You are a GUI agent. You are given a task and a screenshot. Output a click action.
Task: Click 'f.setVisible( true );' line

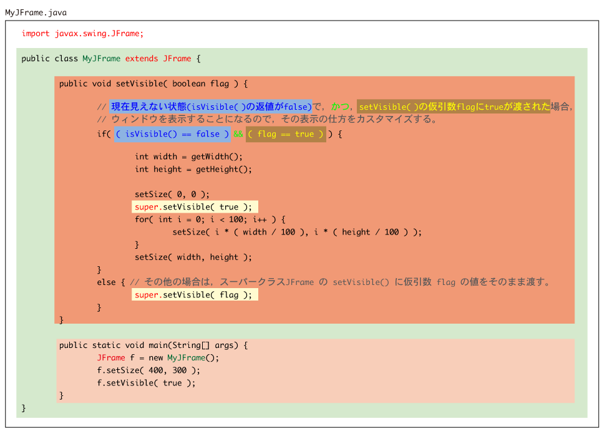coord(146,383)
